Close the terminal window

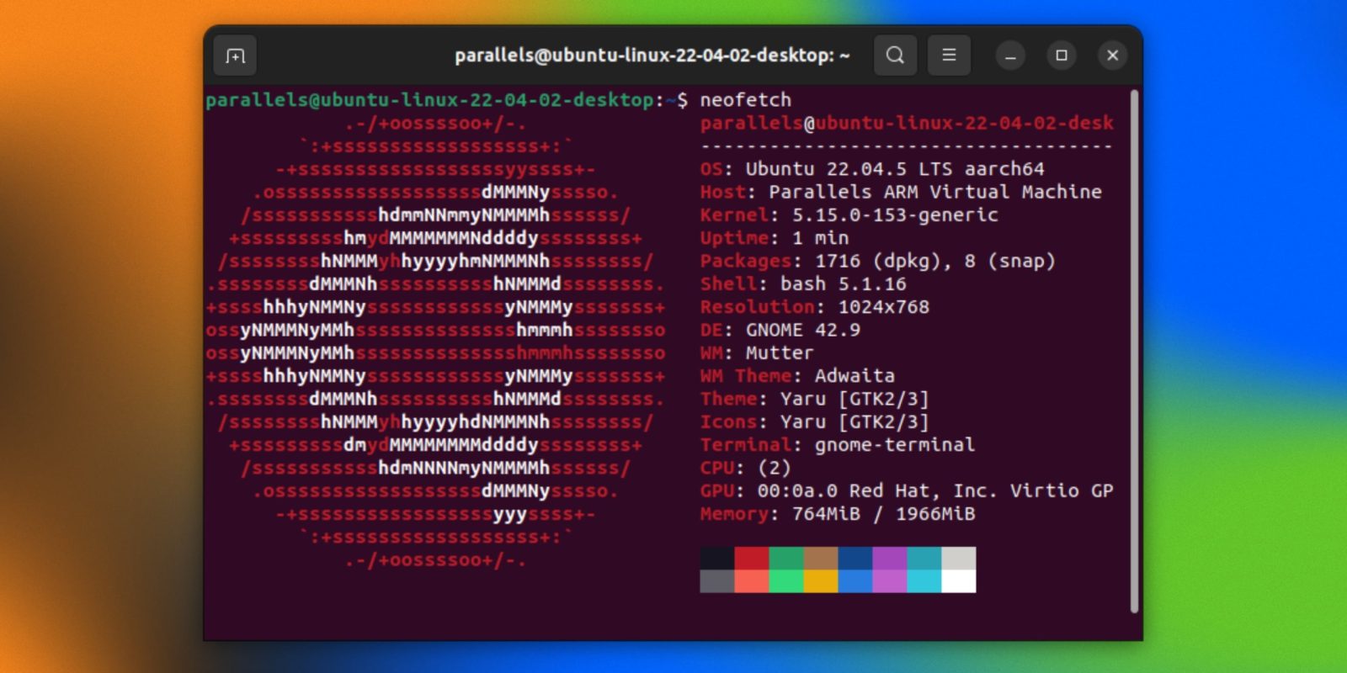point(1112,56)
